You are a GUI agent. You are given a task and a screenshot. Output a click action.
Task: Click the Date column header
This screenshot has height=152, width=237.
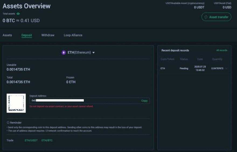coord(200,59)
